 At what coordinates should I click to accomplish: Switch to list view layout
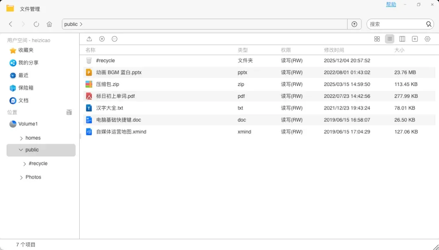click(x=389, y=39)
